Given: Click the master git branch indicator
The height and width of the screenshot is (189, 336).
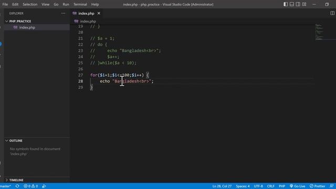Looking at the screenshot, I should click(6, 186).
